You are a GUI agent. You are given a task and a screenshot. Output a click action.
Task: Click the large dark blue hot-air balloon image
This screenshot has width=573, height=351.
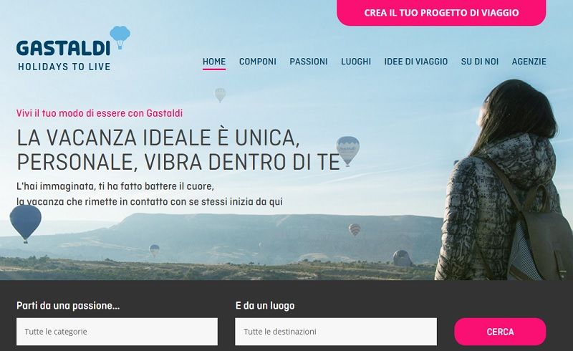point(25,223)
